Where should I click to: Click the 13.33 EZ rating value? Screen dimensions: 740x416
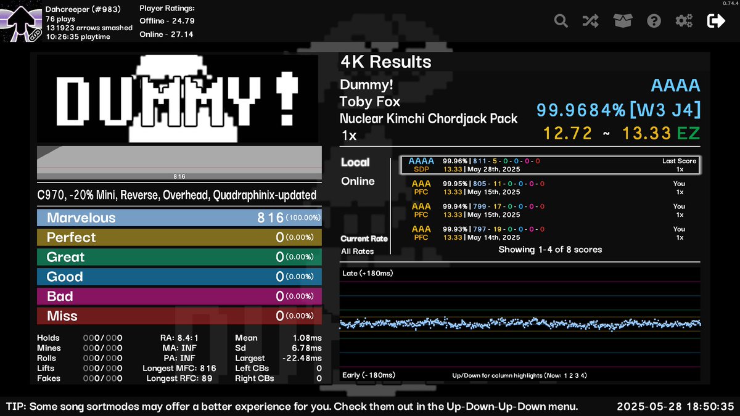click(661, 133)
